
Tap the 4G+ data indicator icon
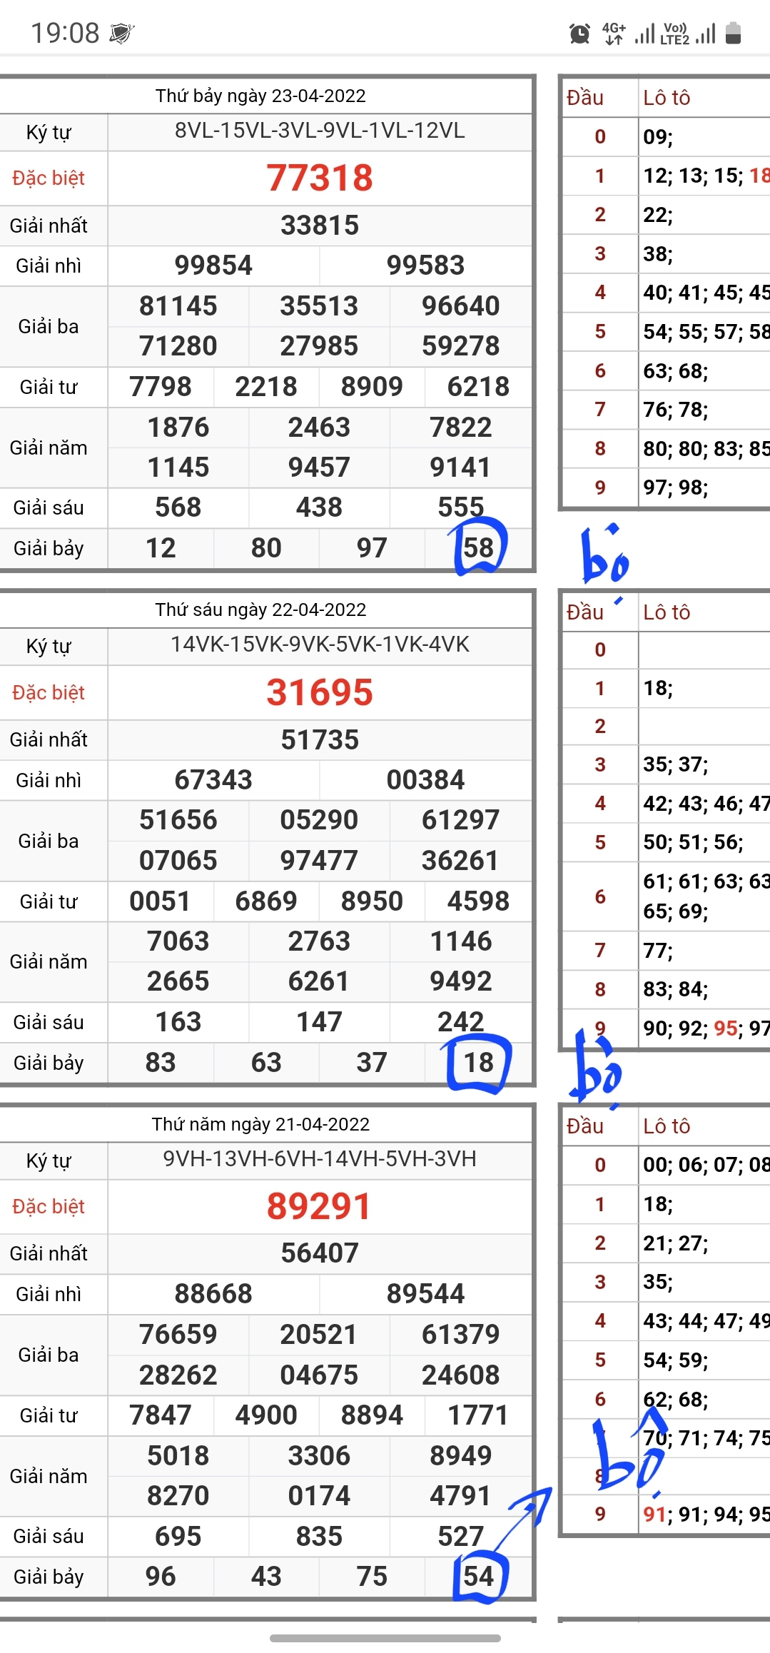coord(614,34)
